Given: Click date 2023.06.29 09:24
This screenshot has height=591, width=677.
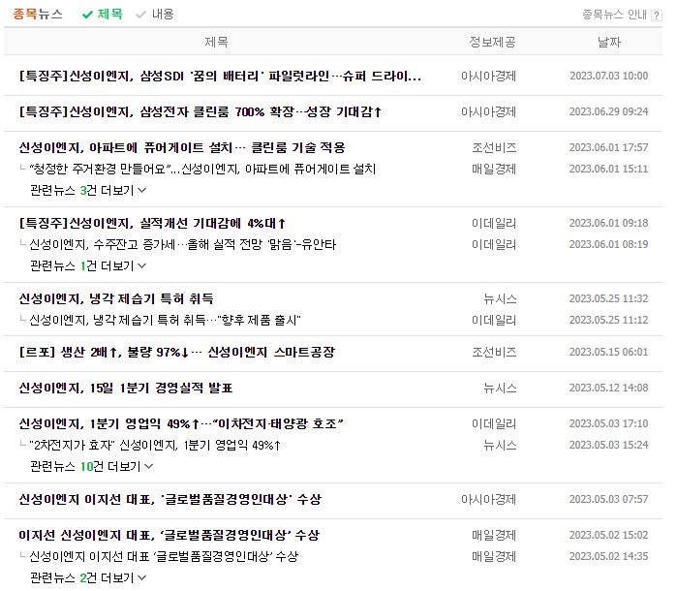Looking at the screenshot, I should click(x=609, y=111).
